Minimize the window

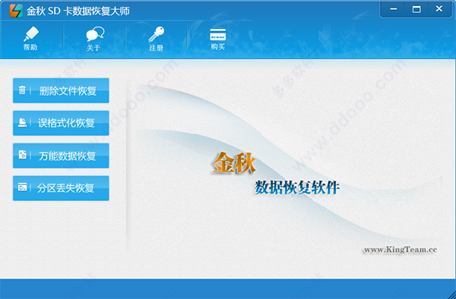click(393, 9)
